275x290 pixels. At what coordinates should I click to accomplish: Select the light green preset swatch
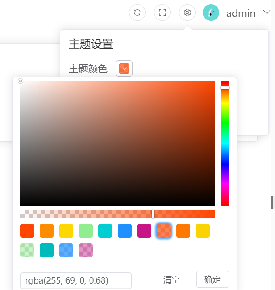coord(86,231)
